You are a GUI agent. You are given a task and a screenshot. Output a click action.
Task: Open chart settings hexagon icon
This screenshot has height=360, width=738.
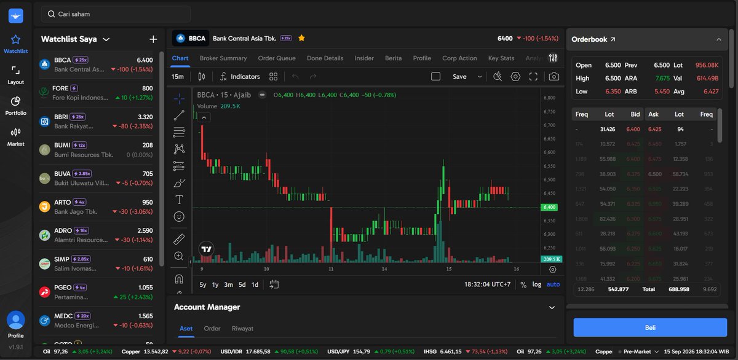515,77
